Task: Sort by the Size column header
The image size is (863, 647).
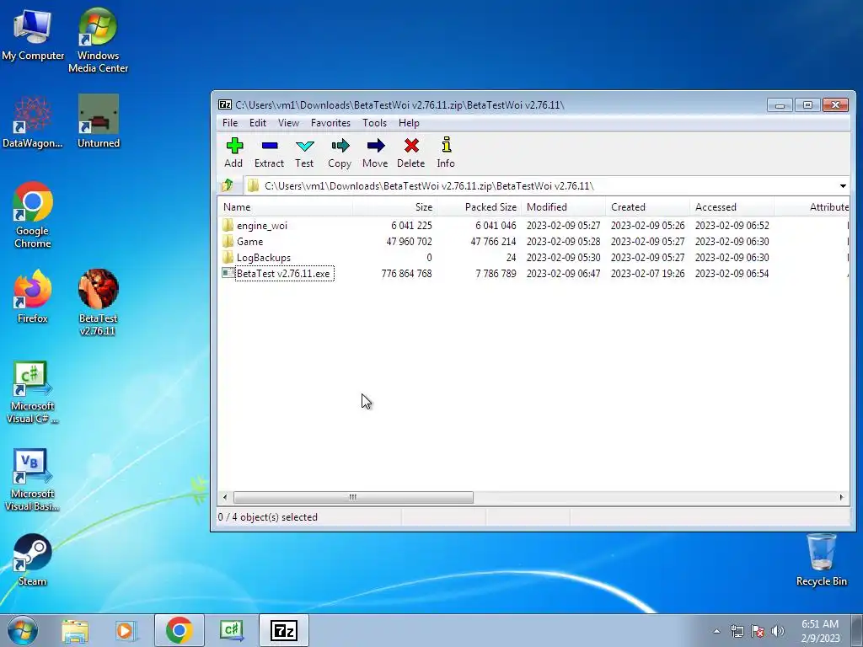Action: 394,207
